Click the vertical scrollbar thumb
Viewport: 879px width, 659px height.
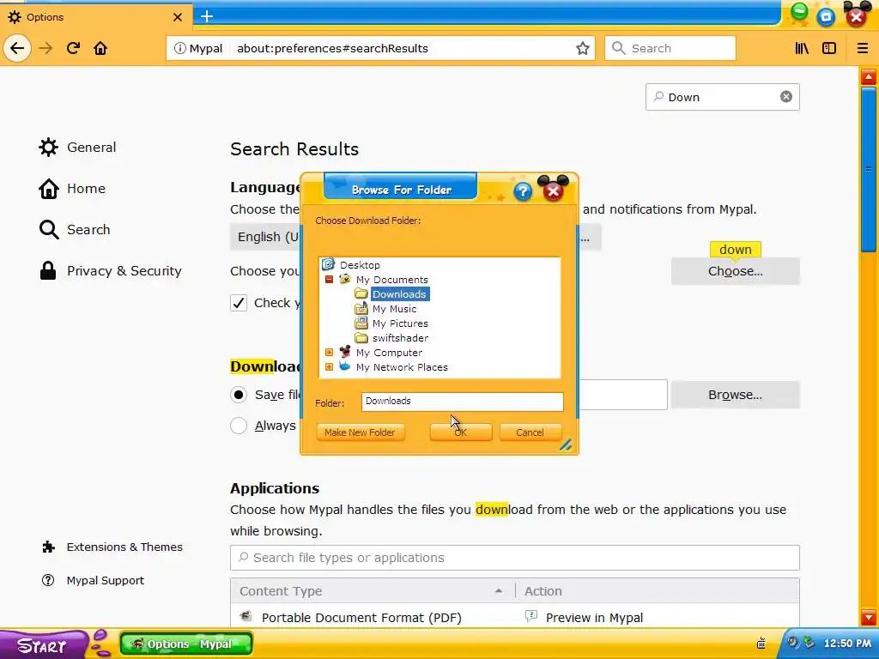point(869,169)
